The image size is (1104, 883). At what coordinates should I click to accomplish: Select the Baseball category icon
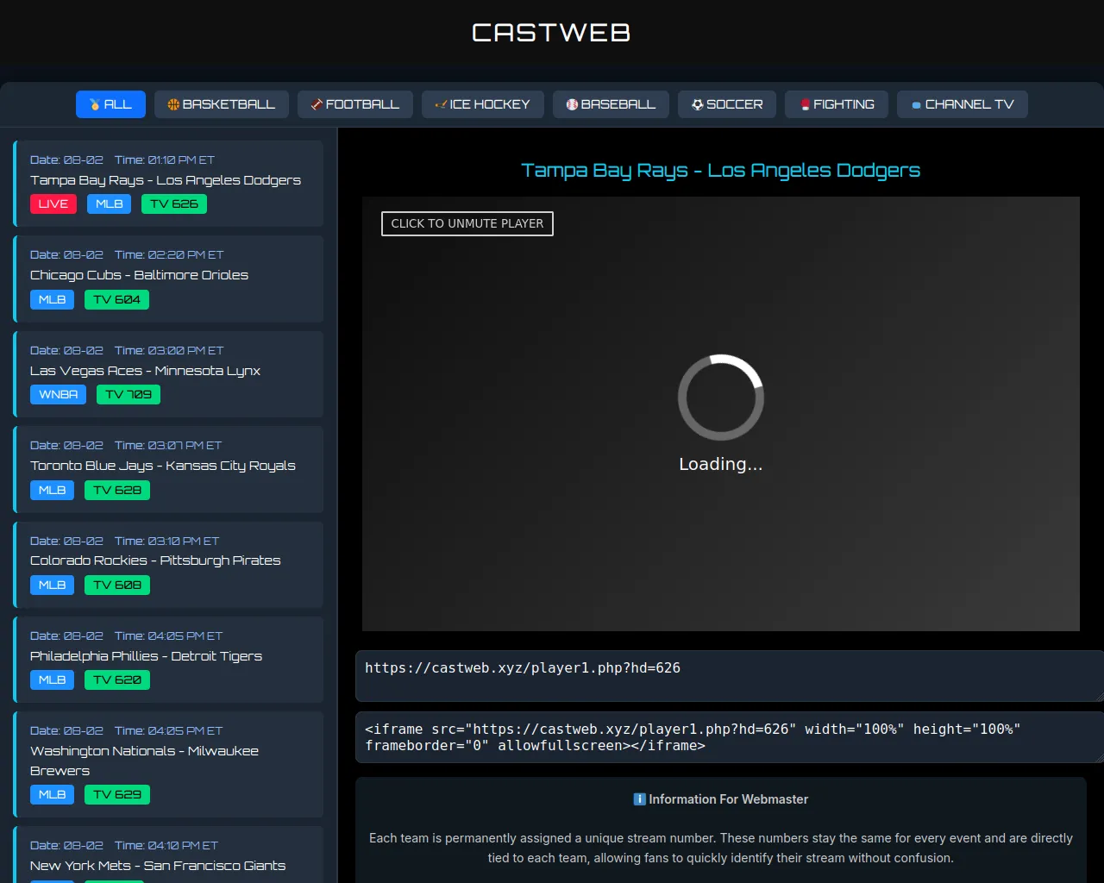[572, 104]
